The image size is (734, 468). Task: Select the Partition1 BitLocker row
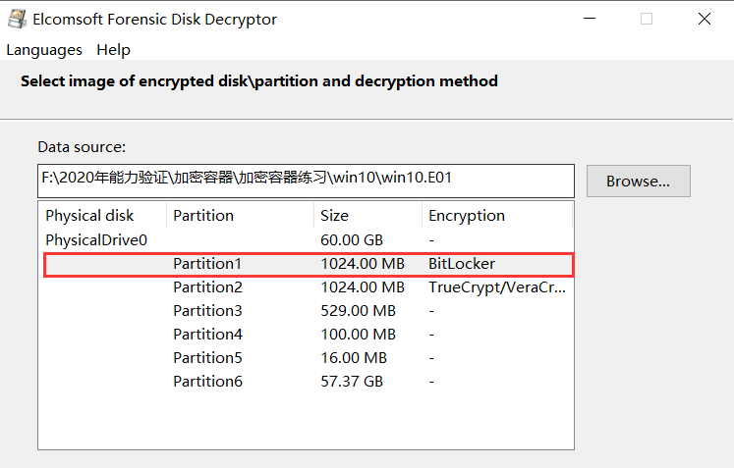(x=207, y=264)
